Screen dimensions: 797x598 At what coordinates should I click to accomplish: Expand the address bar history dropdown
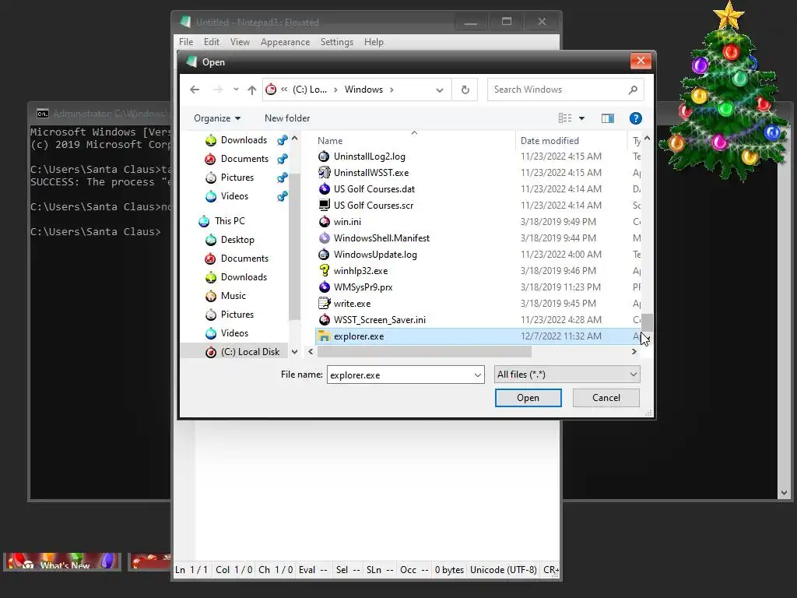(x=439, y=90)
